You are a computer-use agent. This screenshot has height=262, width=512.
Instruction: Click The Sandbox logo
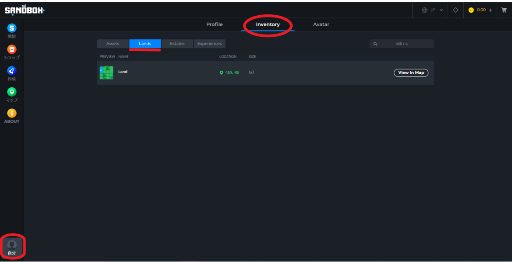click(25, 10)
